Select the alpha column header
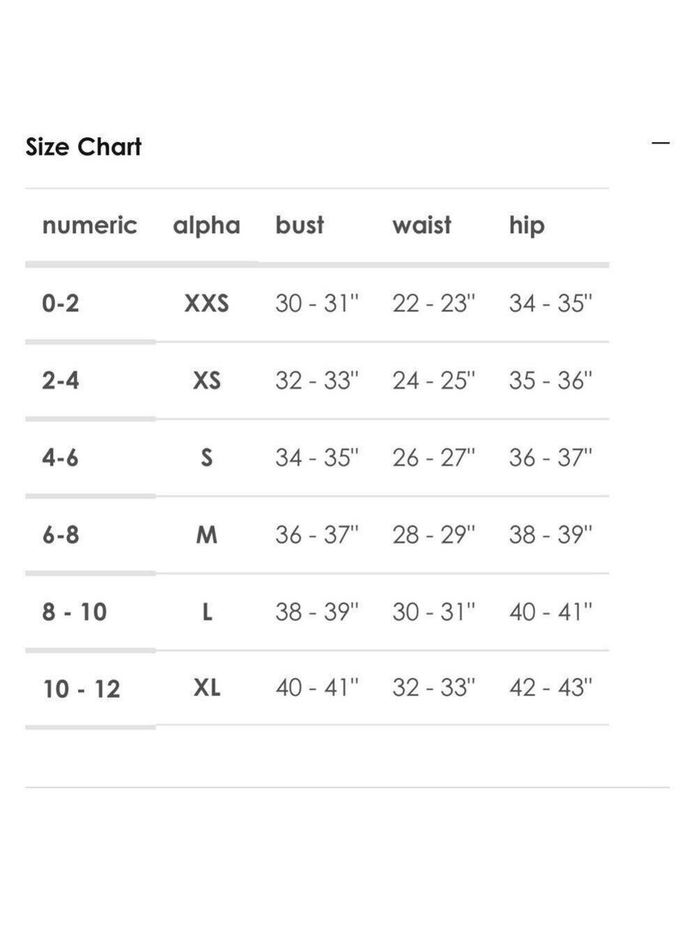The height and width of the screenshot is (929, 697). coord(206,225)
